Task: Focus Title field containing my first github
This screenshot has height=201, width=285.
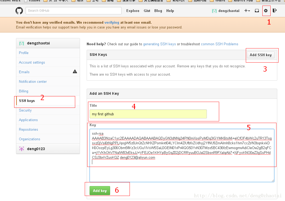Action: point(148,114)
